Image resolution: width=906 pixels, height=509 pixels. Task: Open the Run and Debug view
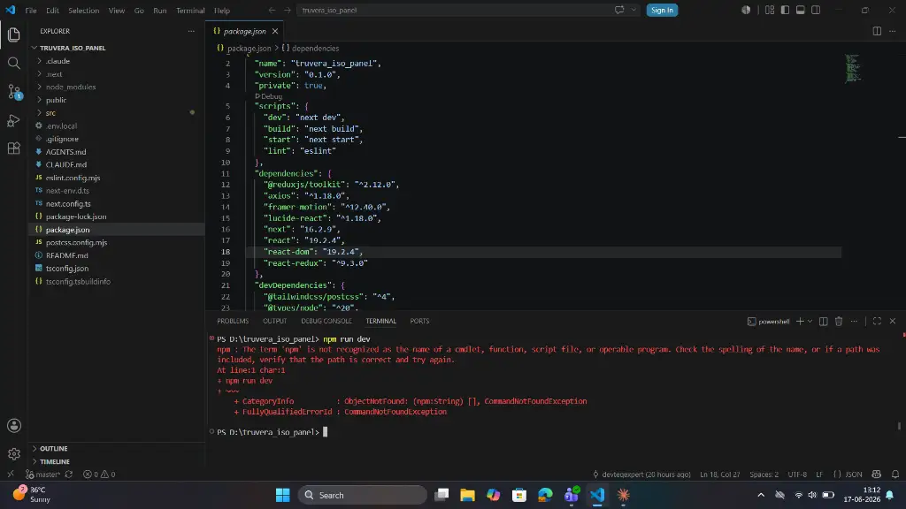tap(14, 120)
